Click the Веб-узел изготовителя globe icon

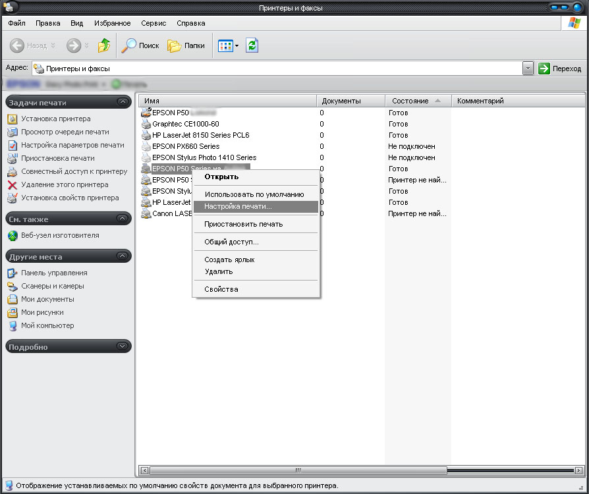click(x=13, y=236)
